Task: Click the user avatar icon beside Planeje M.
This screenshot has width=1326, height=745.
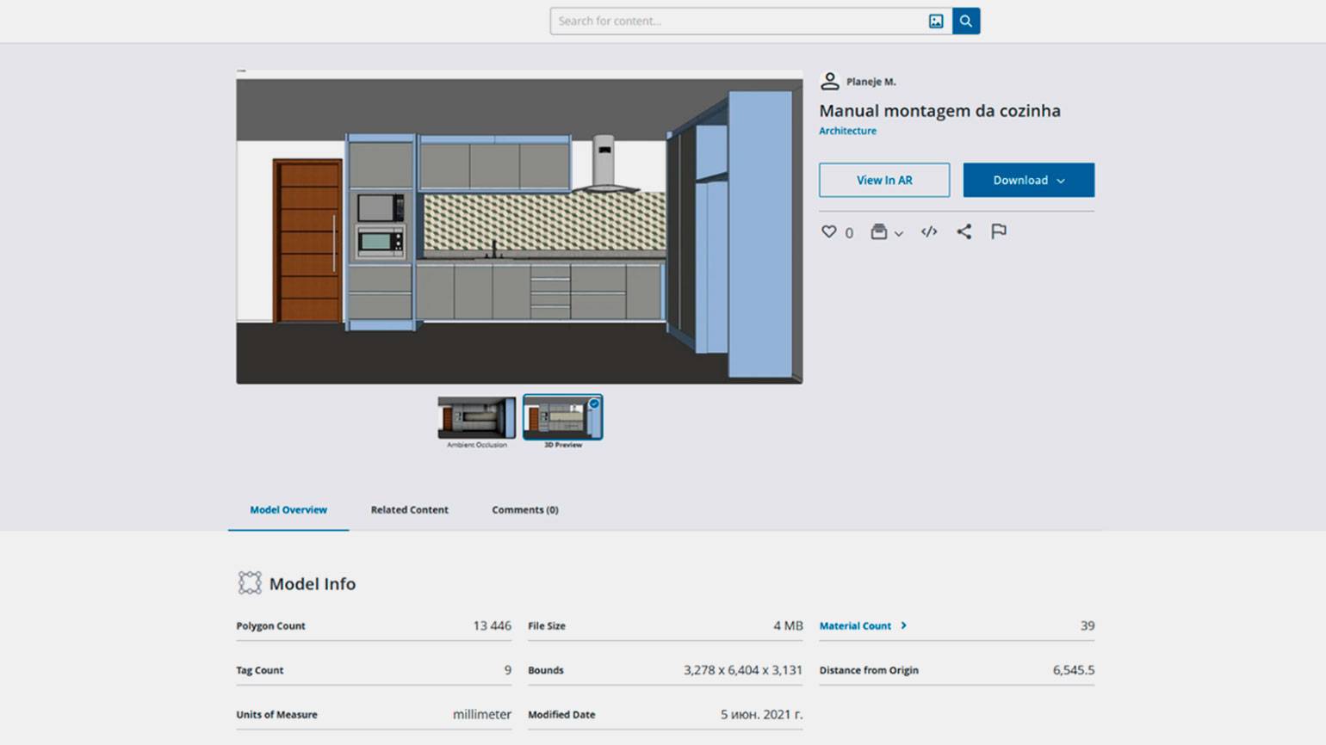Action: [829, 82]
